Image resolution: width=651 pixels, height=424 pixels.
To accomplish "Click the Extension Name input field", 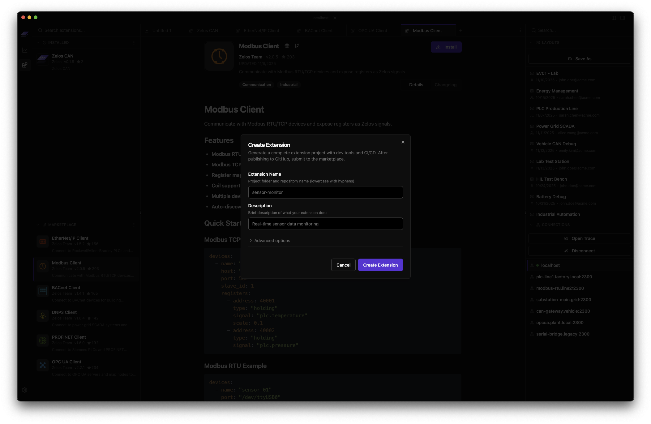I will pyautogui.click(x=325, y=192).
